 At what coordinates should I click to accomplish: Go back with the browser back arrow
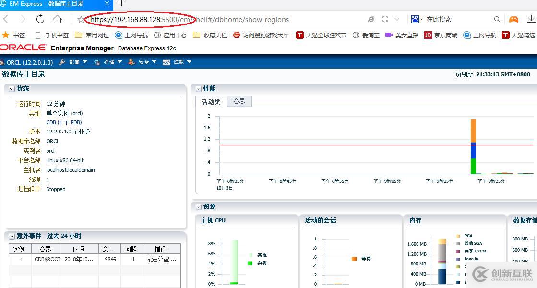[5, 19]
